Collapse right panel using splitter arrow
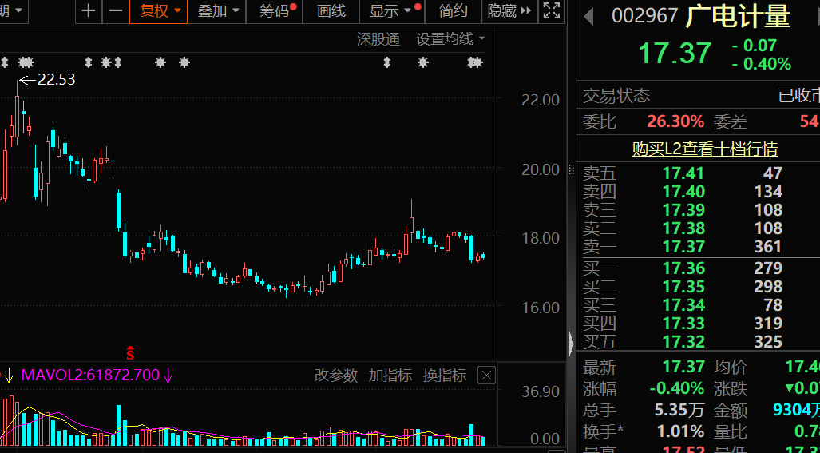The width and height of the screenshot is (820, 453). point(571,344)
